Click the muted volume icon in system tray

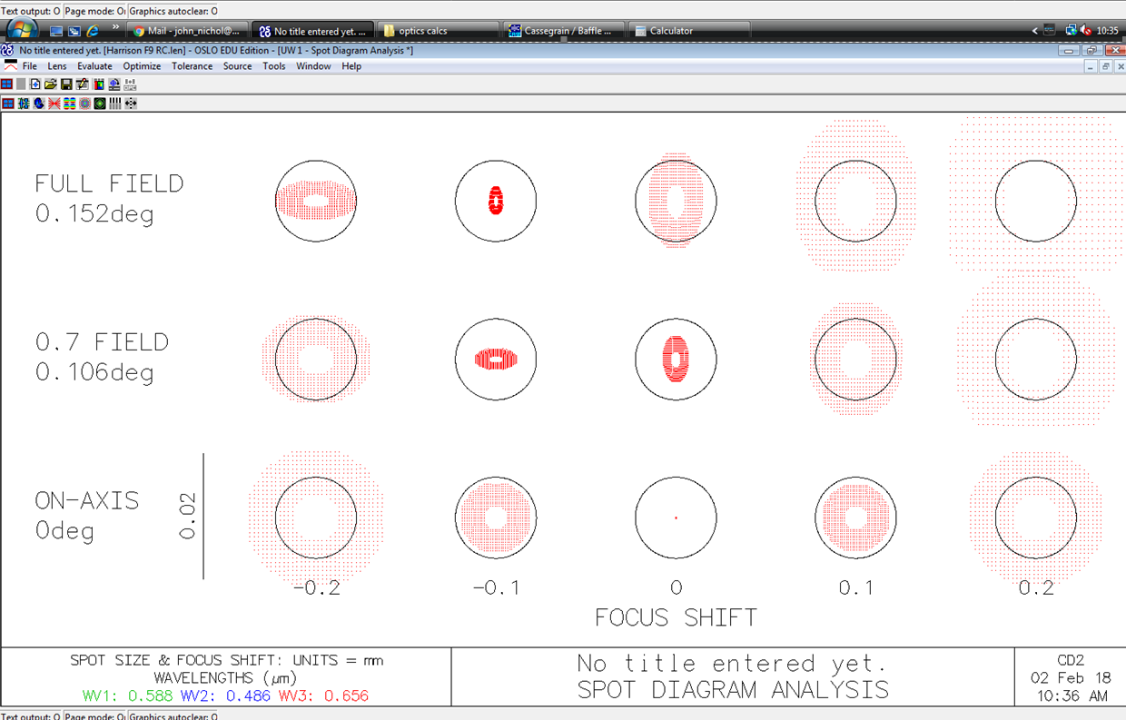coord(1085,31)
